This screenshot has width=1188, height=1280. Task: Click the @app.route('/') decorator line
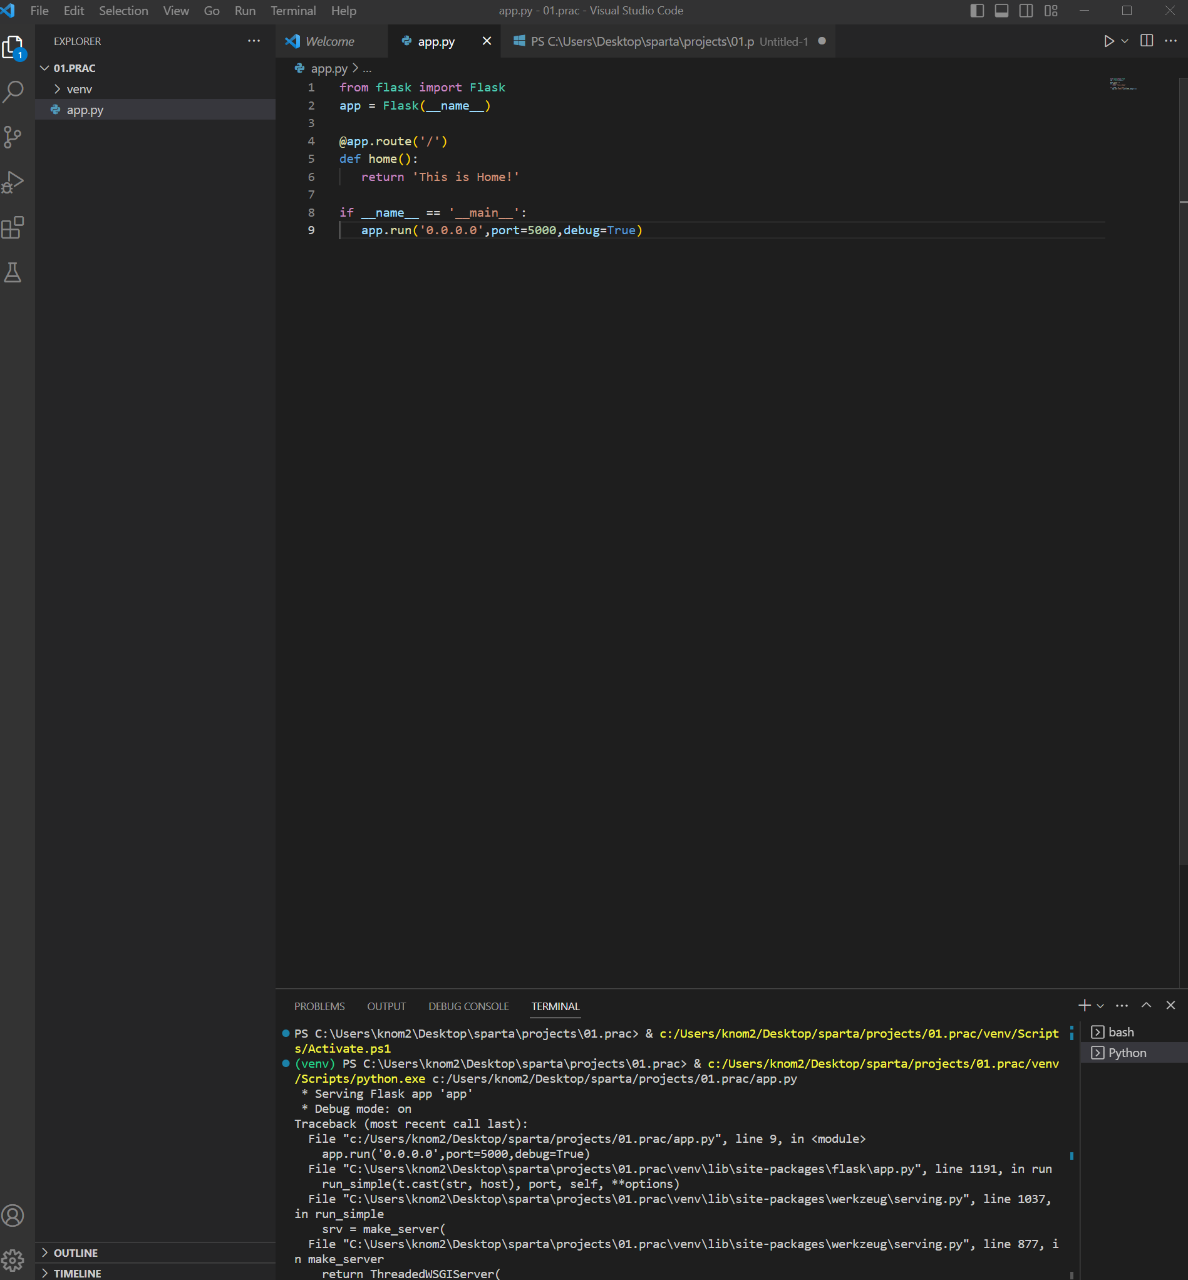(393, 141)
